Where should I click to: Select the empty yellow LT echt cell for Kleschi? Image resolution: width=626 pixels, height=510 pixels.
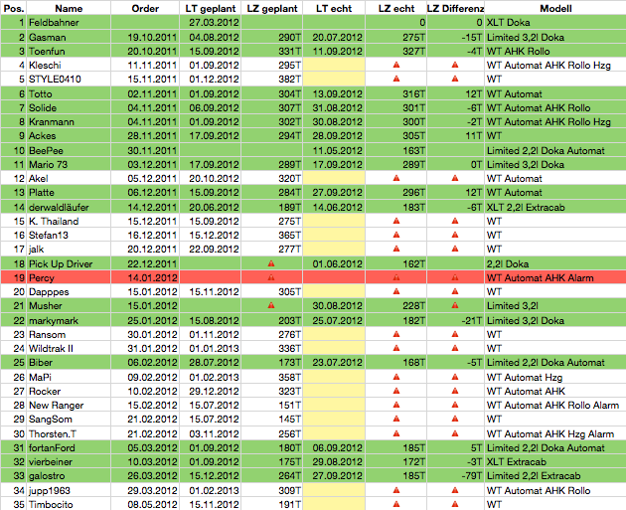pos(334,65)
